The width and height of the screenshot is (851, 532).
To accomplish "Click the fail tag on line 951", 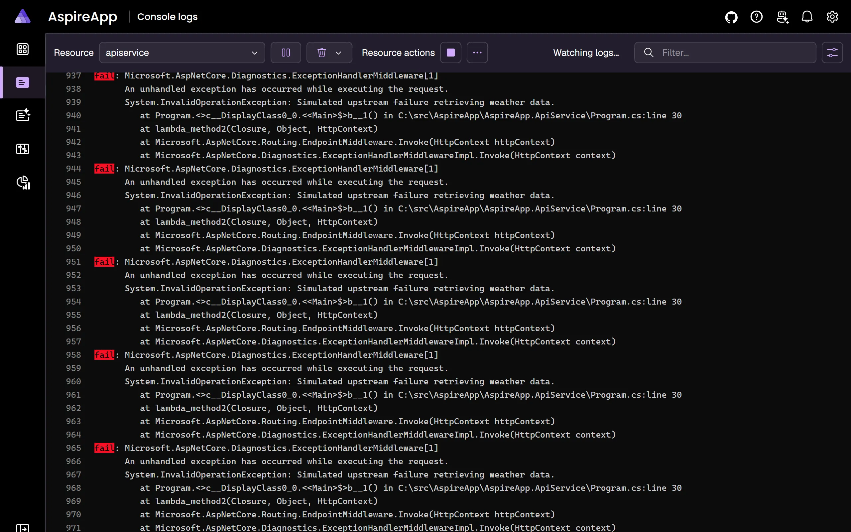I will click(104, 262).
